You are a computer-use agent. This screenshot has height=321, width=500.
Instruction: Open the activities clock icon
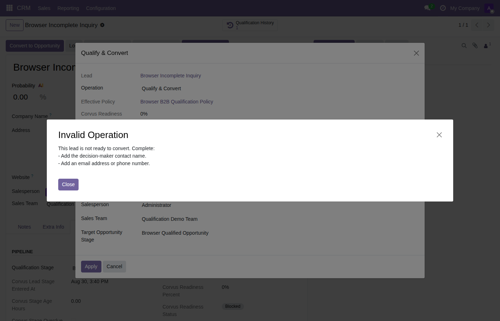click(x=443, y=8)
